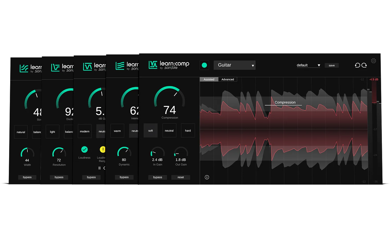Screen dimensions: 391x238
Task: Click the main Compression dial showing 74
Action: pos(169,100)
